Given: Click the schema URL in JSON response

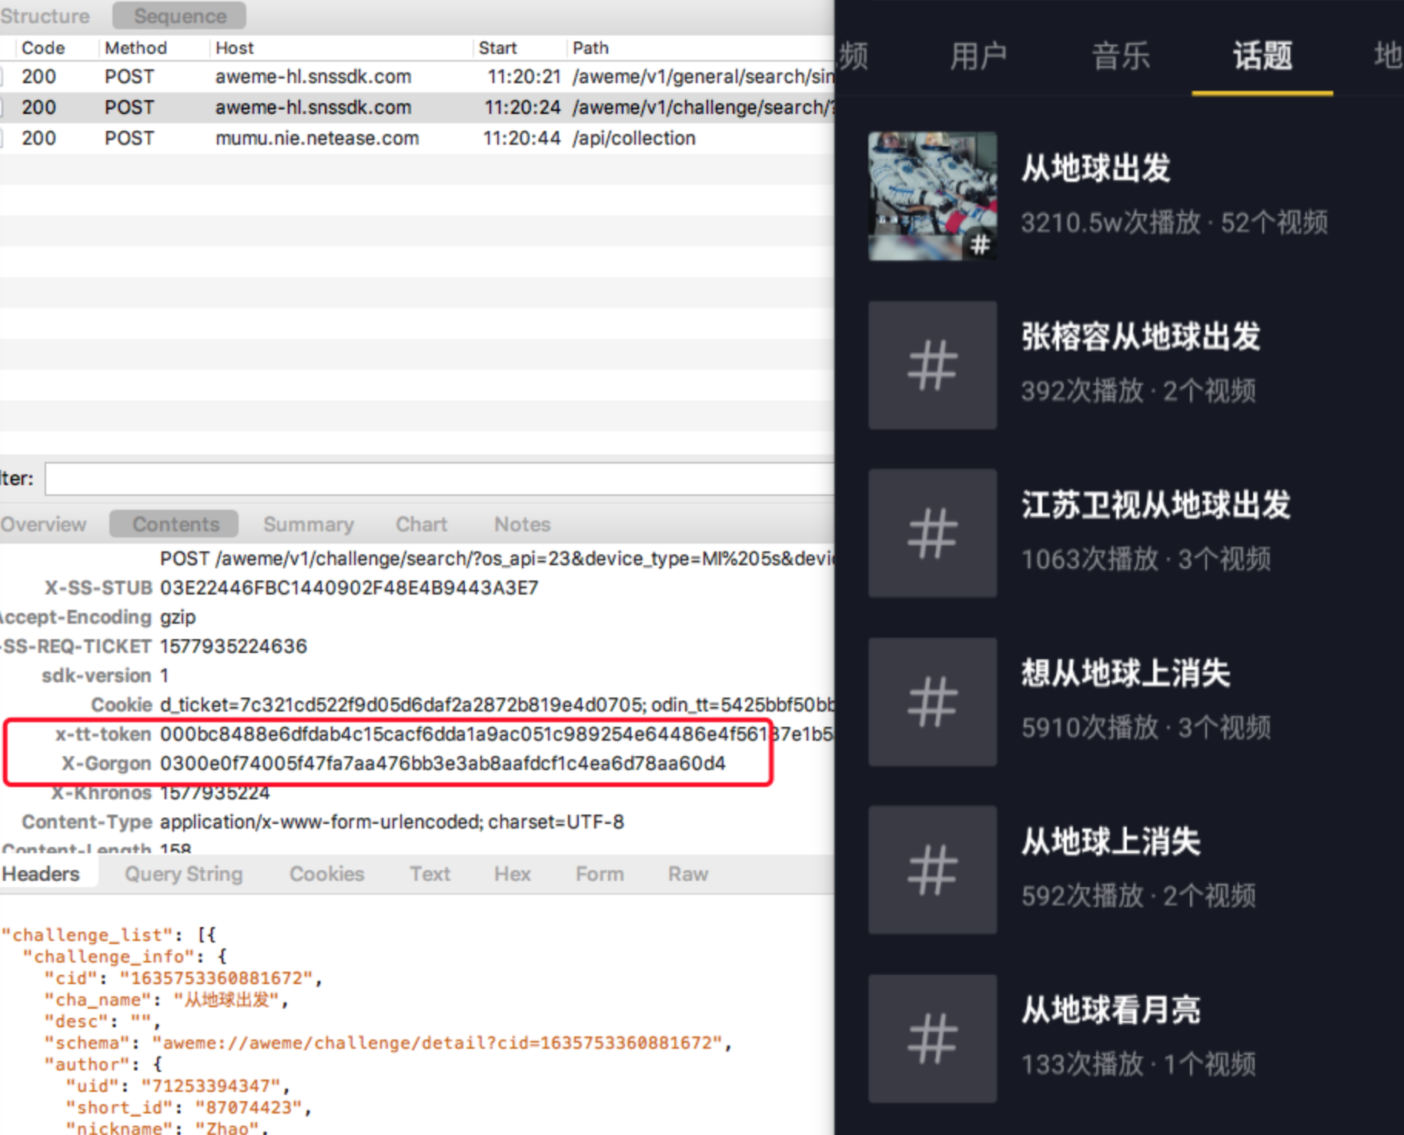Looking at the screenshot, I should click(x=437, y=1043).
